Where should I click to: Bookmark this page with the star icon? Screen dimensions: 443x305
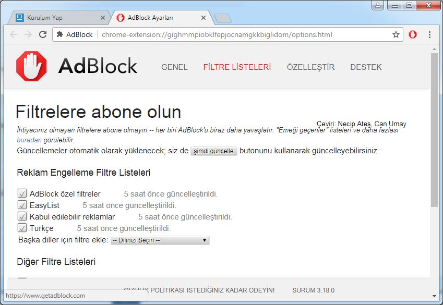pyautogui.click(x=396, y=34)
